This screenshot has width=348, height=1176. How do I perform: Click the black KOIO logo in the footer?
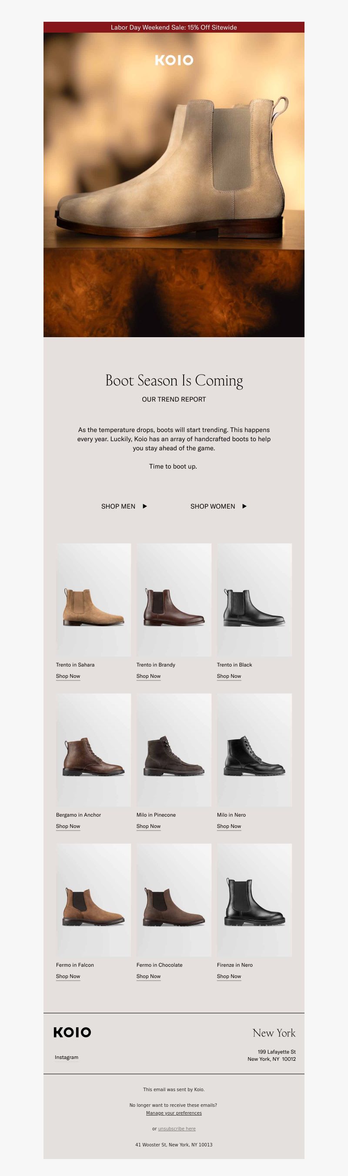click(x=72, y=1032)
